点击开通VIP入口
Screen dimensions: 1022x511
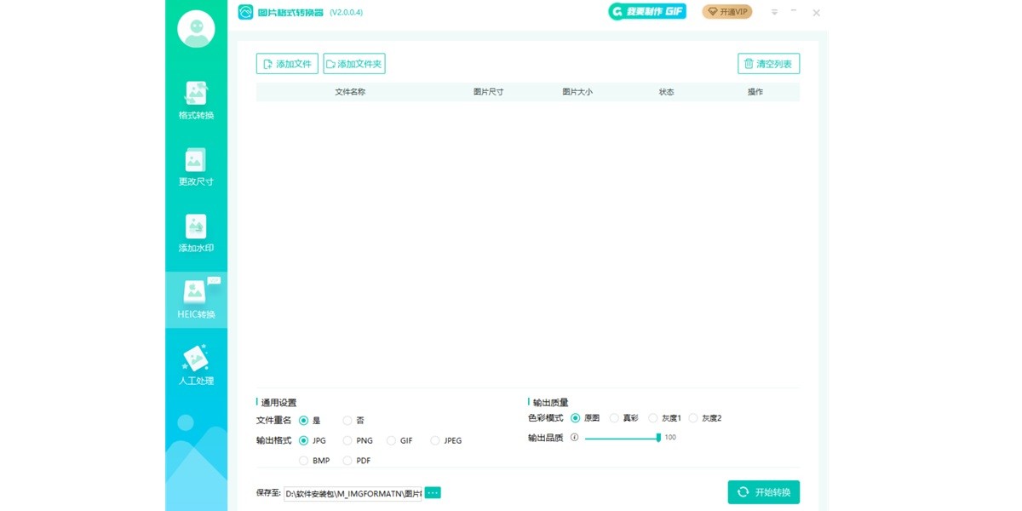pyautogui.click(x=726, y=12)
